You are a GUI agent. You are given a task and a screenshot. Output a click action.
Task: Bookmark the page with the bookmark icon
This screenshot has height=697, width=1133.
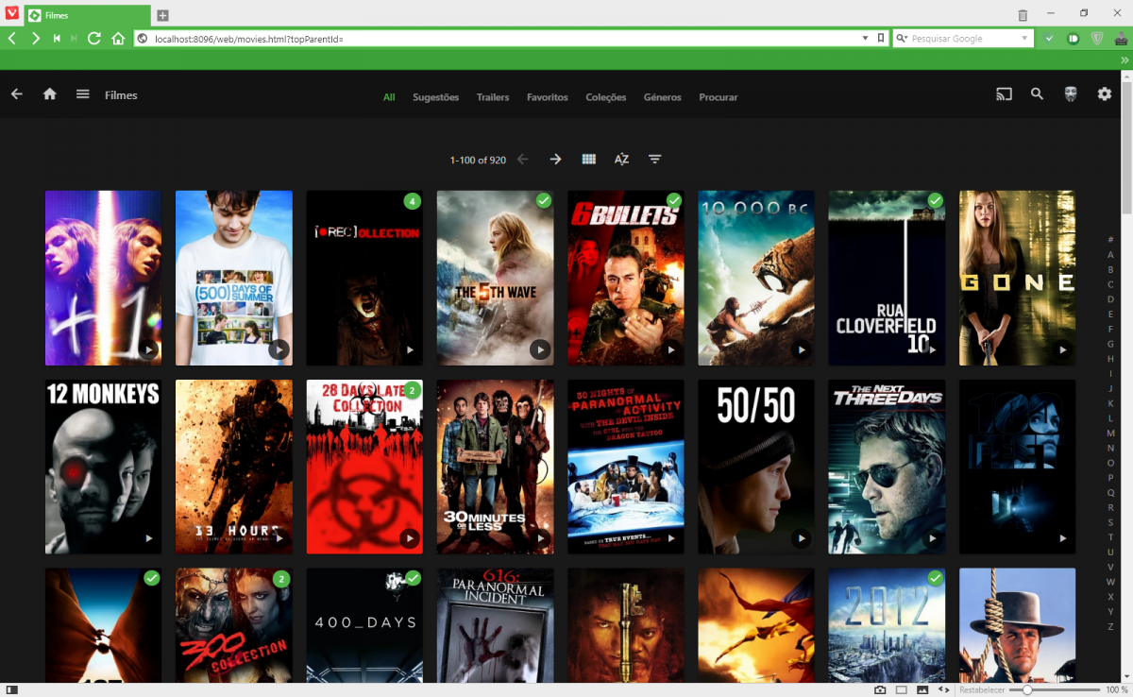pos(881,39)
